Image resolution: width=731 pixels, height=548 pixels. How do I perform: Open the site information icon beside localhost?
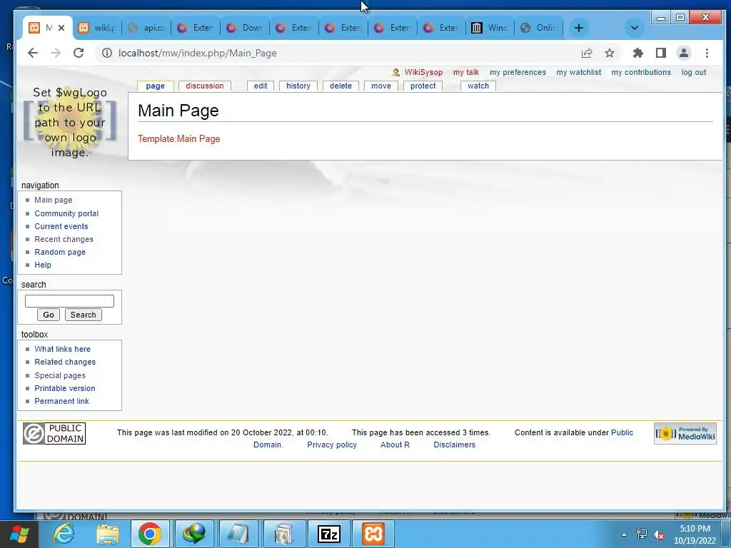point(107,53)
